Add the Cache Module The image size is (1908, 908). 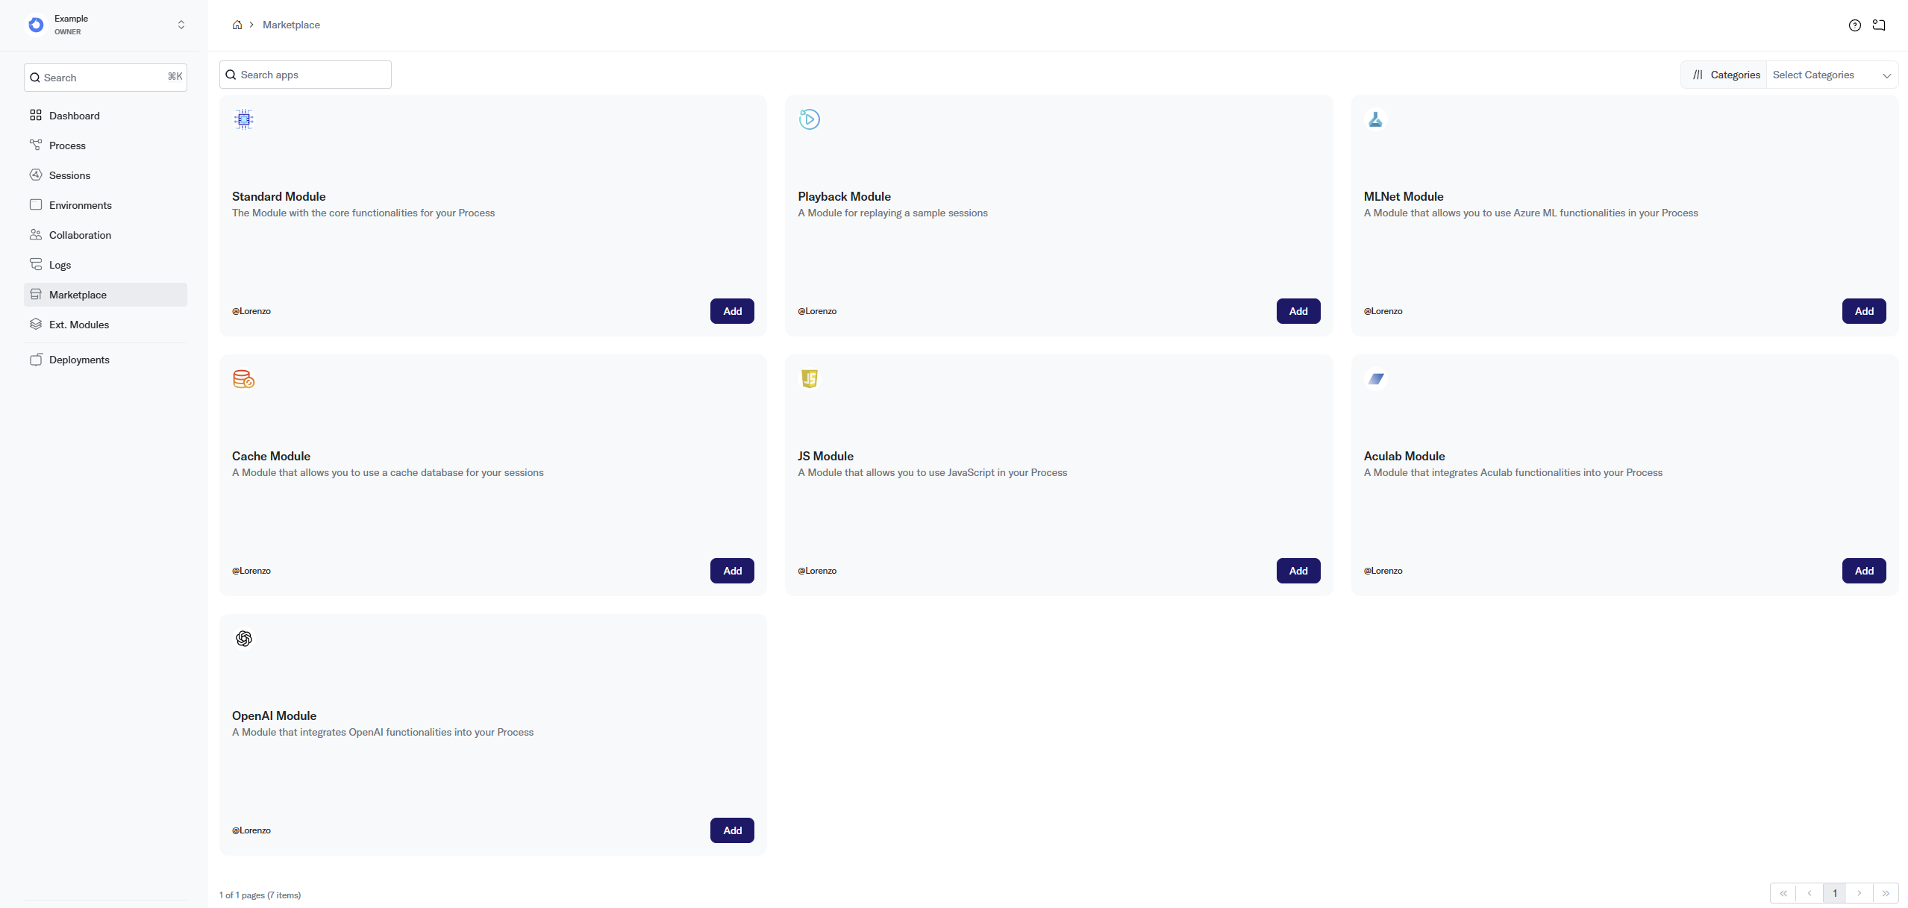click(732, 571)
